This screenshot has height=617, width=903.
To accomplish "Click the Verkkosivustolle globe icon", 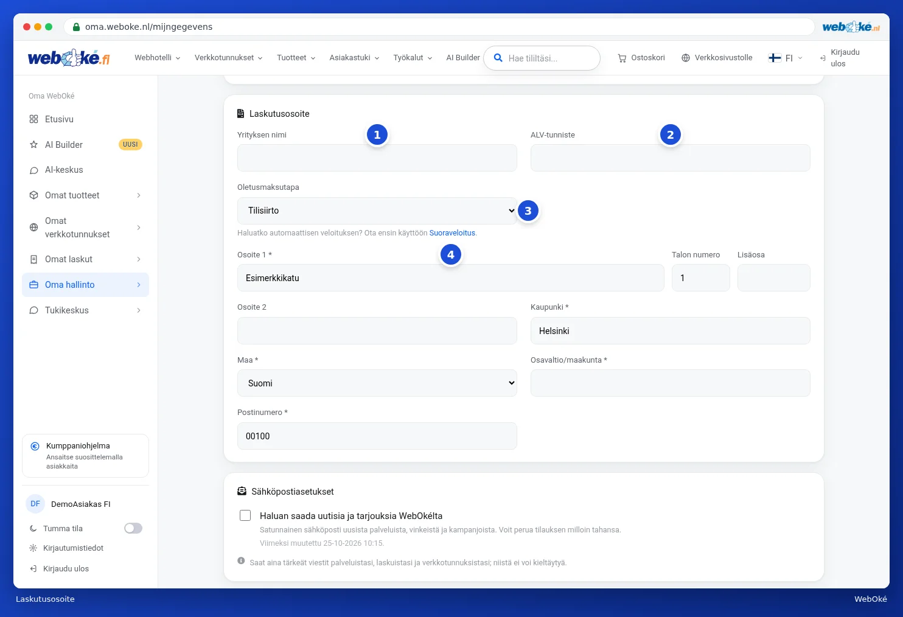I will tap(686, 58).
